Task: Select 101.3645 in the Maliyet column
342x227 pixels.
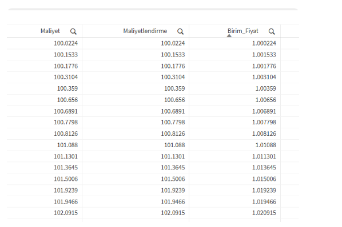Action: pyautogui.click(x=66, y=168)
